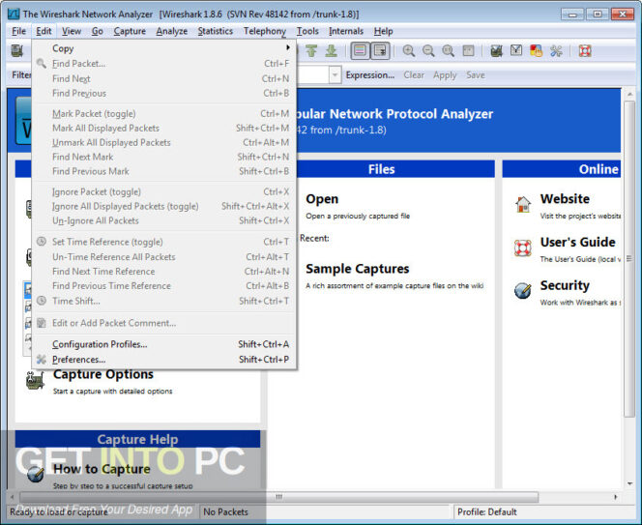Click the Capture Options link
This screenshot has width=642, height=525.
103,374
